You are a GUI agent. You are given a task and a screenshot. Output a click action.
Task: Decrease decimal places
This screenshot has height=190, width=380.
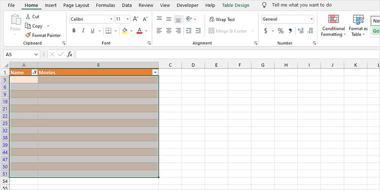point(310,31)
